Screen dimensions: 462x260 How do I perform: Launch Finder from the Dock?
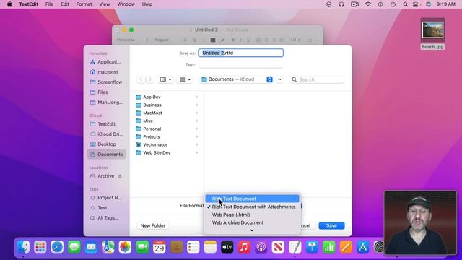click(x=23, y=247)
